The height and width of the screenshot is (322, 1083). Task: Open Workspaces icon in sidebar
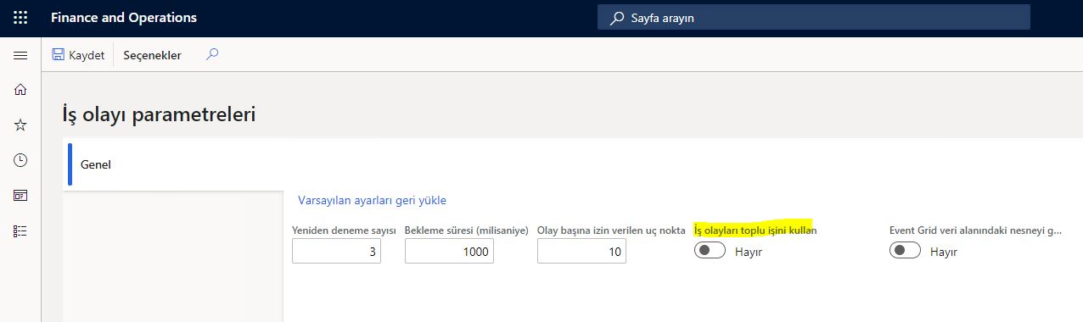point(20,196)
